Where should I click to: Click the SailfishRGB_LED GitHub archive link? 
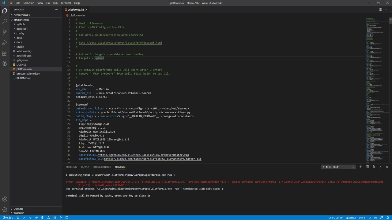tap(153, 159)
